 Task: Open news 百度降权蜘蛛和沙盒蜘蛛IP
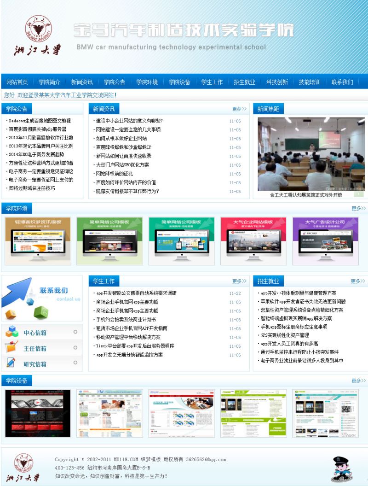(x=123, y=147)
